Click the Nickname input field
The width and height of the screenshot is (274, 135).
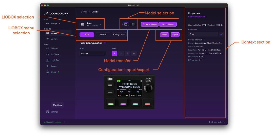(203, 34)
